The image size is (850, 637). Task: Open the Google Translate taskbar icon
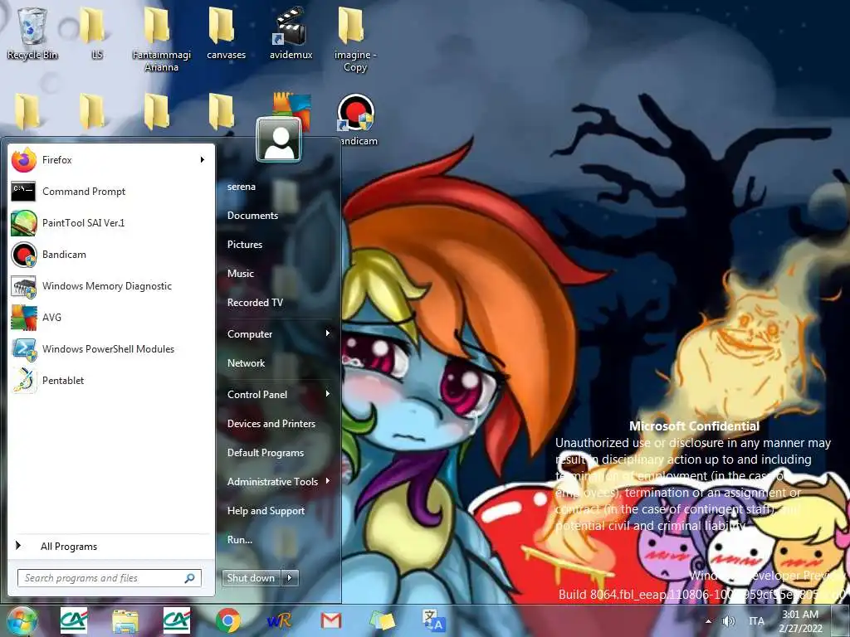(433, 620)
